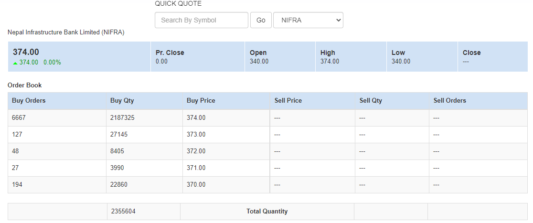This screenshot has width=533, height=223.
Task: Select the 2355604 total quantity value
Action: tap(123, 211)
